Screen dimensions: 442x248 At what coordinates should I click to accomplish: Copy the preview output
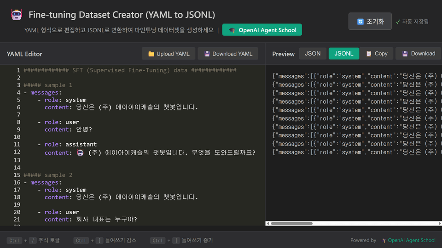[377, 53]
